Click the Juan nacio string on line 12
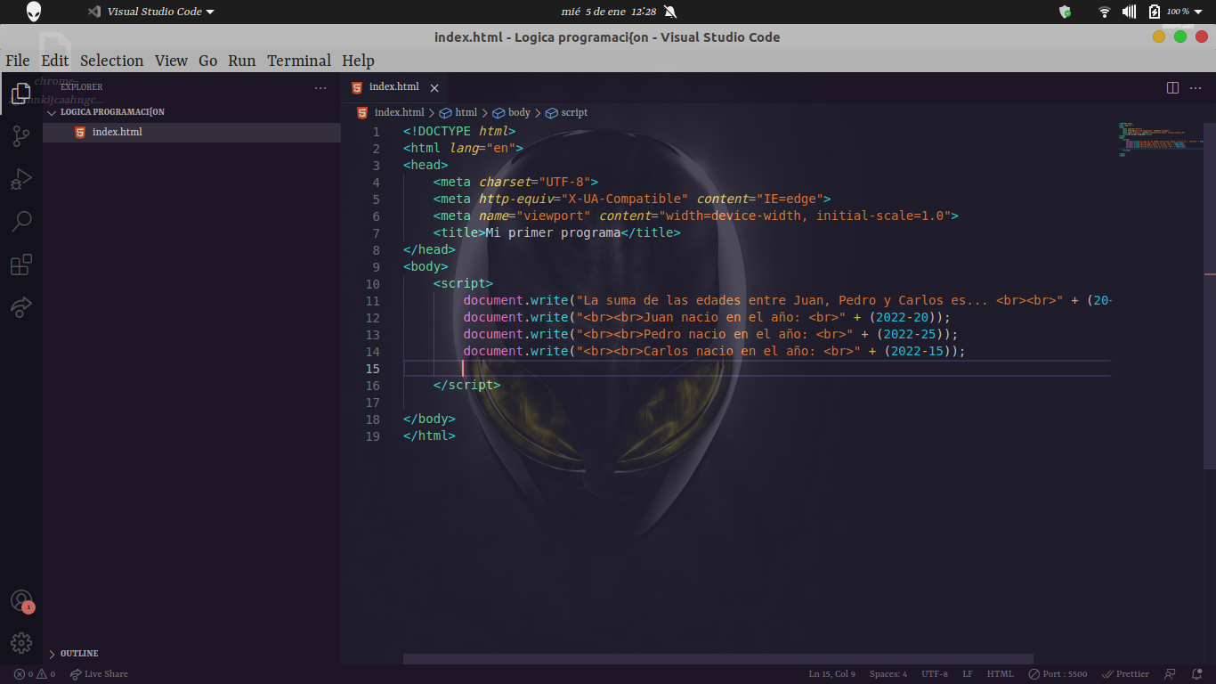 pyautogui.click(x=712, y=318)
